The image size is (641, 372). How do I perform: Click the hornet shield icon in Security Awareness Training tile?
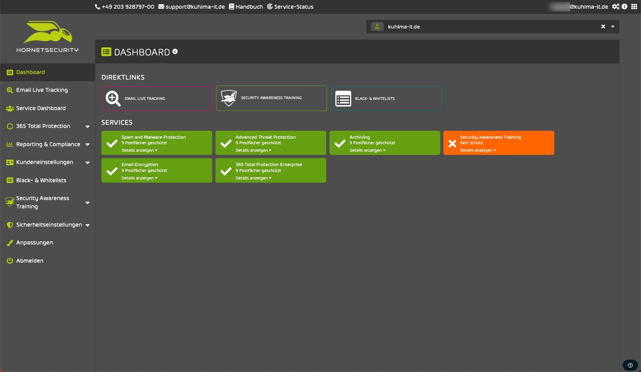point(229,98)
